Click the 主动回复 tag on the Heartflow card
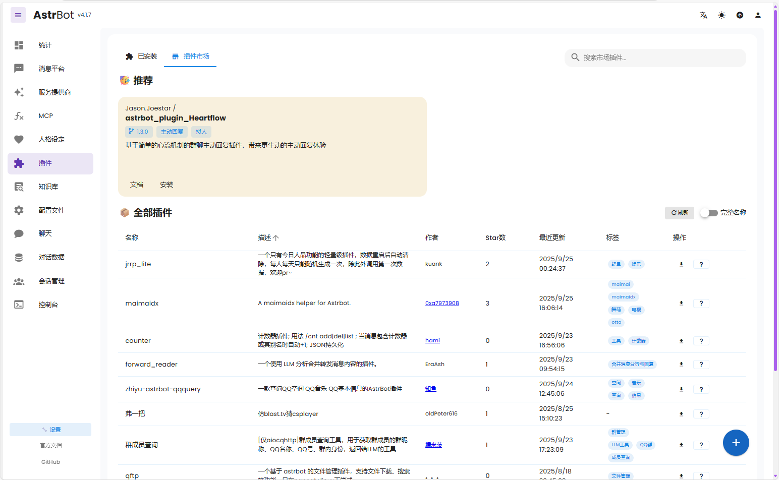 point(172,132)
